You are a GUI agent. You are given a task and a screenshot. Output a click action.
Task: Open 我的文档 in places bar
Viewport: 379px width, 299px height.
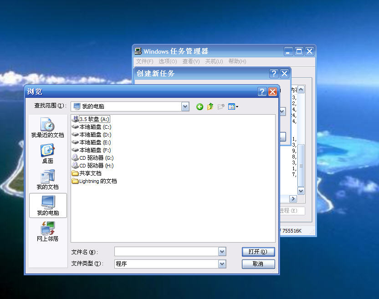pos(48,180)
